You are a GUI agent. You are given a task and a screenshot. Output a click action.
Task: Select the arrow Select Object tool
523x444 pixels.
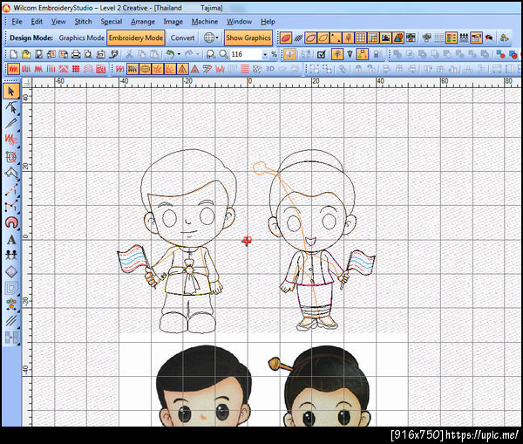[x=11, y=91]
